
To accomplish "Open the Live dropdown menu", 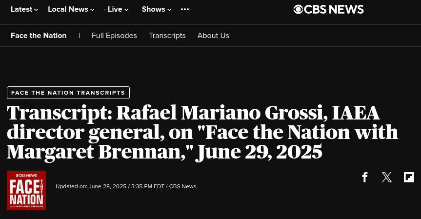I will (x=116, y=9).
